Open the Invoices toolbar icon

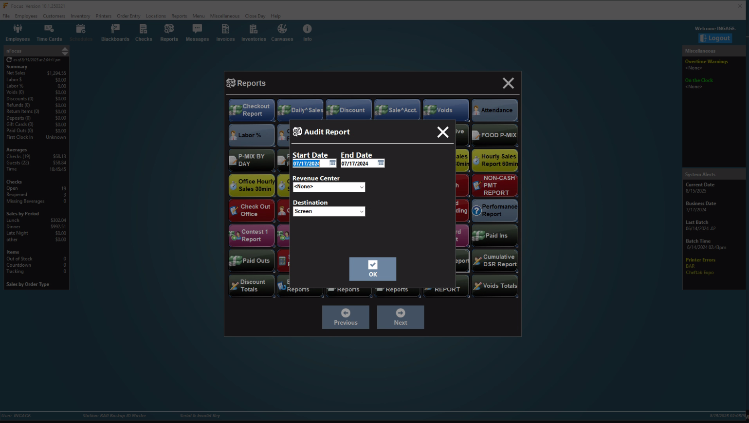[x=225, y=33]
